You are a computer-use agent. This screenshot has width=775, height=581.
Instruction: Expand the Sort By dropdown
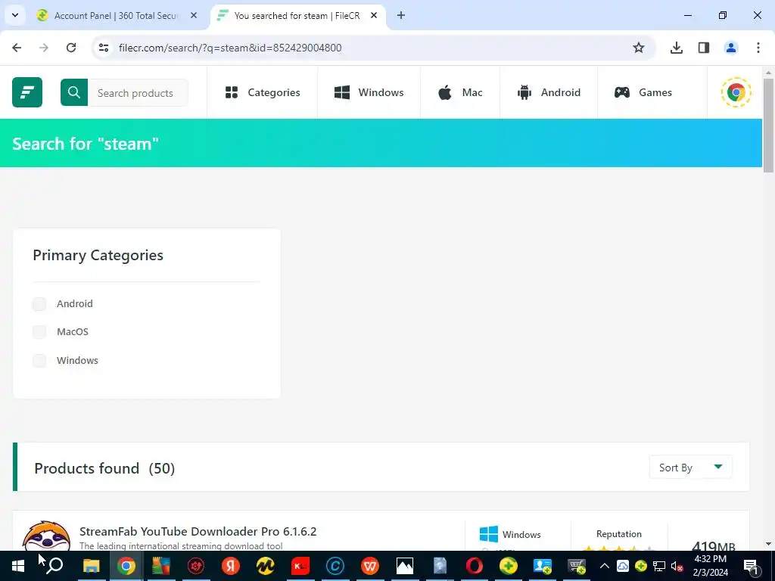click(690, 468)
